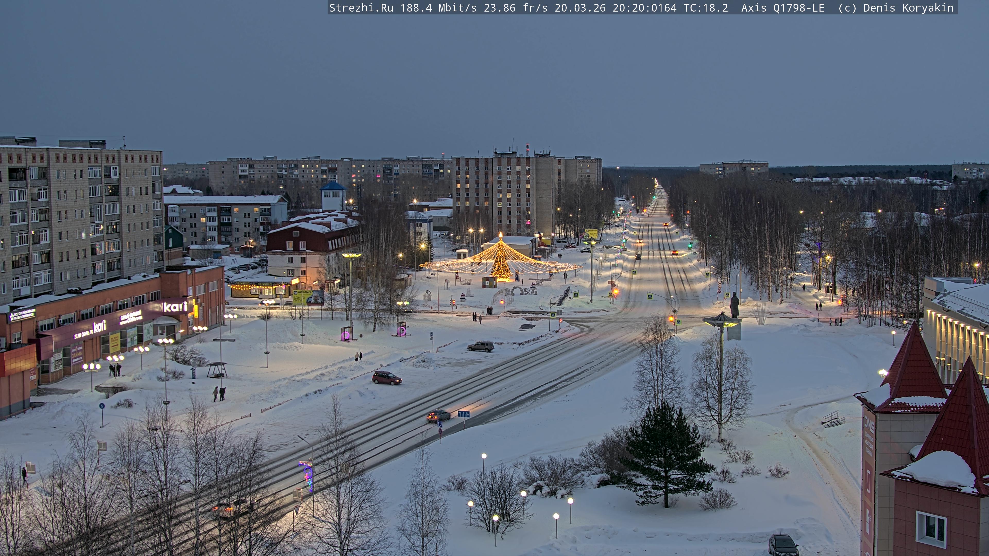Click the red car parked by roadside
The width and height of the screenshot is (989, 556).
[387, 378]
